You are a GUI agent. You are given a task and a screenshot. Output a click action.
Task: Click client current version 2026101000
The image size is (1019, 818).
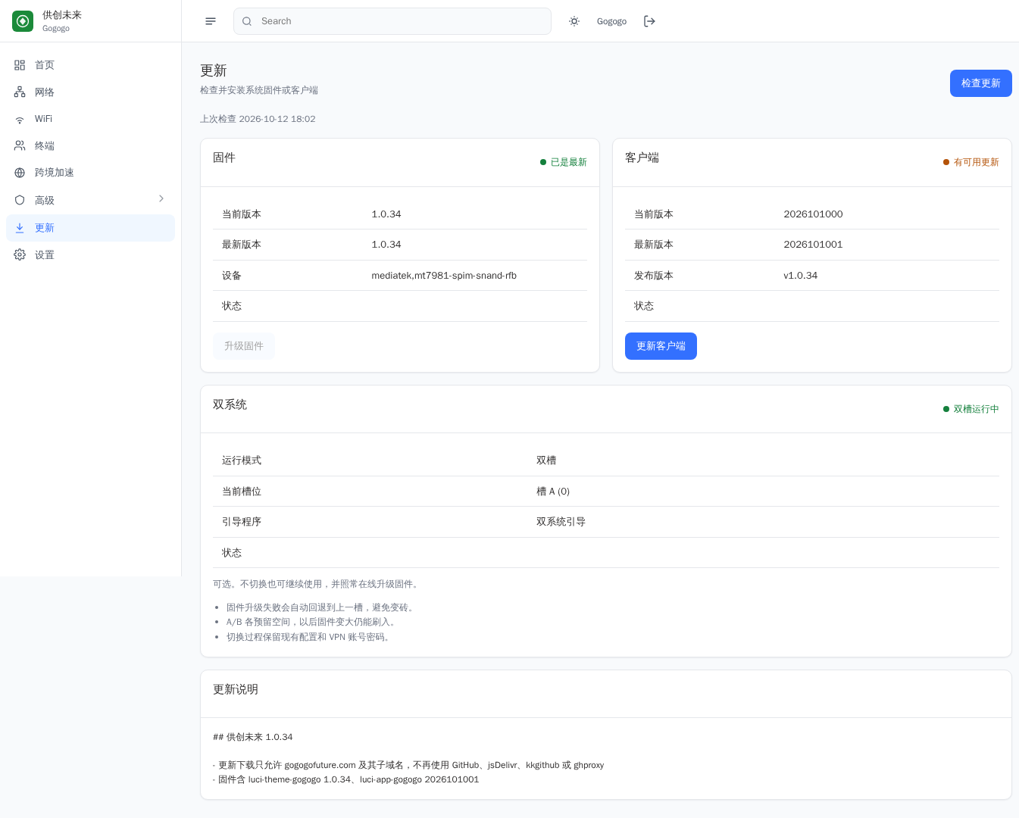tap(813, 214)
